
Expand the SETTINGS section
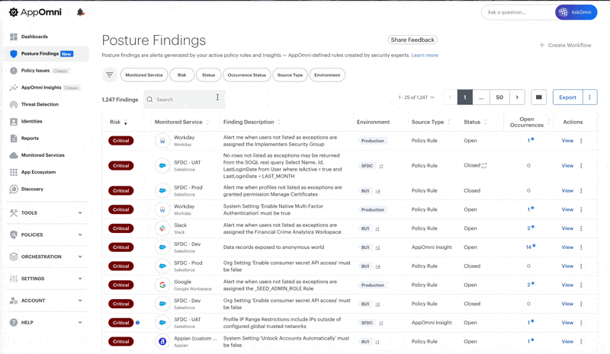point(46,279)
